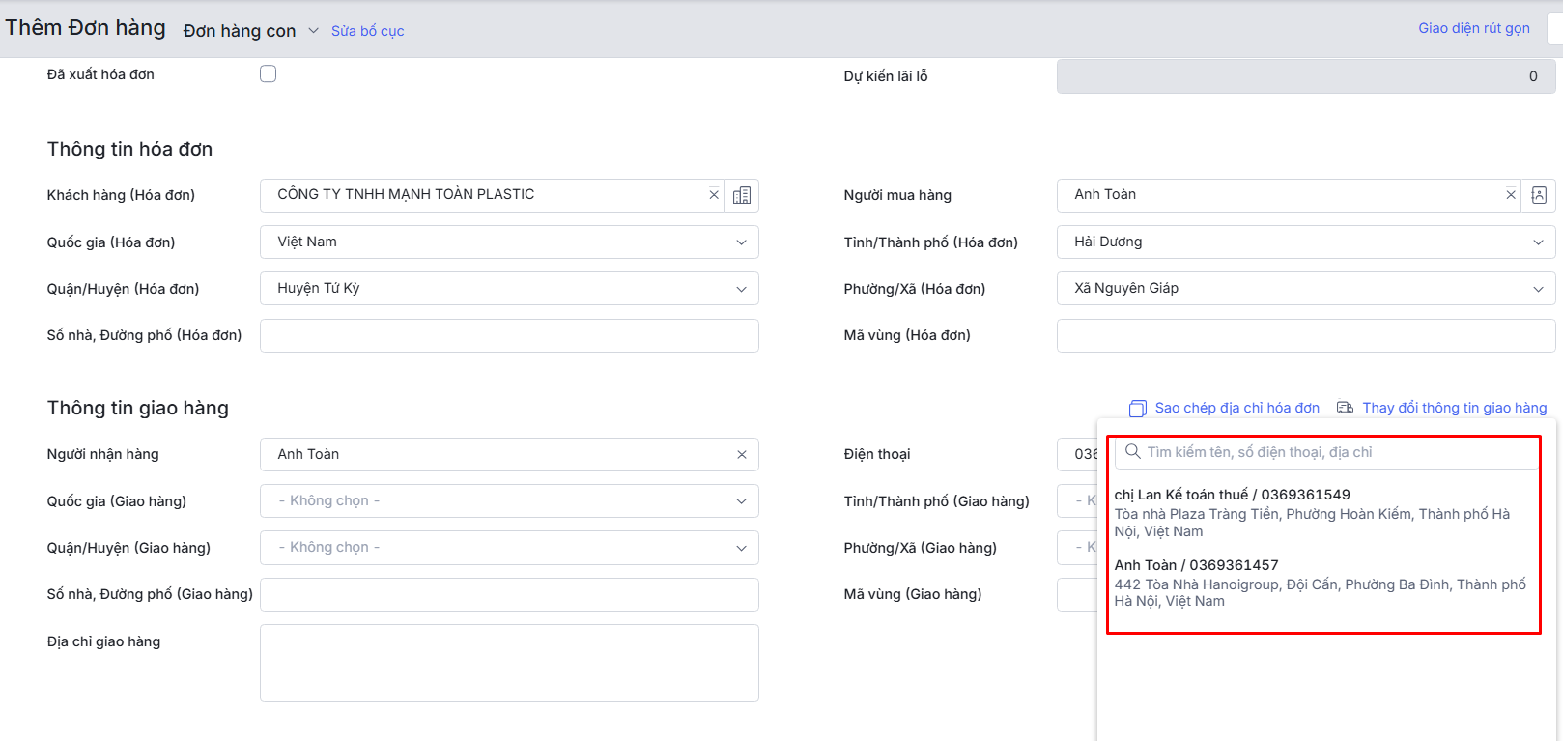The image size is (1563, 741).
Task: Clear the CÔNG TY TNHH MẠNH TOÀN PLASTIC value
Action: [x=714, y=195]
